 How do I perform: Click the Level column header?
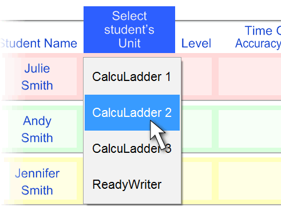[196, 43]
